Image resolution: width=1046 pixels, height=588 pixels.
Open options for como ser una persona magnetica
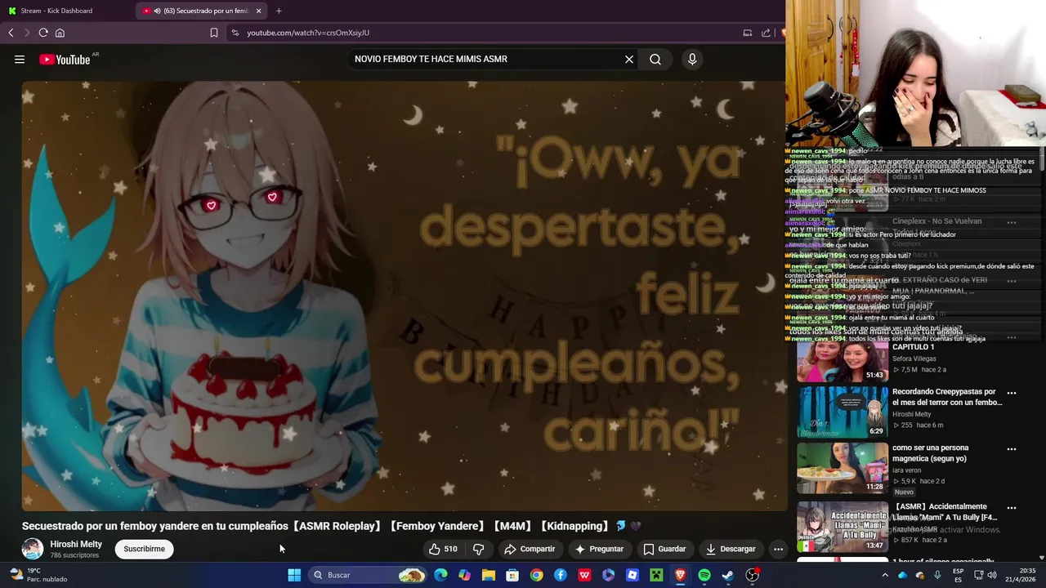pyautogui.click(x=1012, y=449)
